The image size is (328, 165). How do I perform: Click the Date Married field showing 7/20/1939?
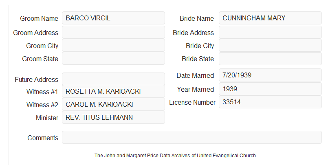pos(270,75)
